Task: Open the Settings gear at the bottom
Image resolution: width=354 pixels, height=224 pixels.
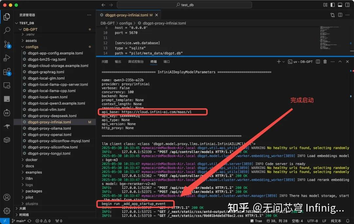Action: (x=7, y=211)
